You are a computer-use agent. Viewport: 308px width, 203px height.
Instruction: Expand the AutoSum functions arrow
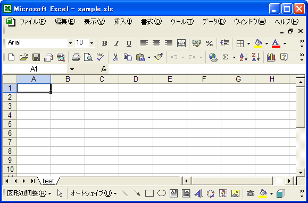tap(234, 57)
